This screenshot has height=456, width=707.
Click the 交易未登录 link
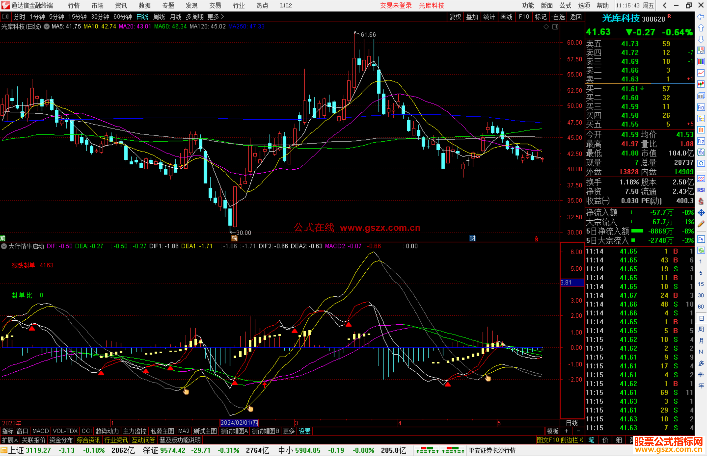[396, 6]
